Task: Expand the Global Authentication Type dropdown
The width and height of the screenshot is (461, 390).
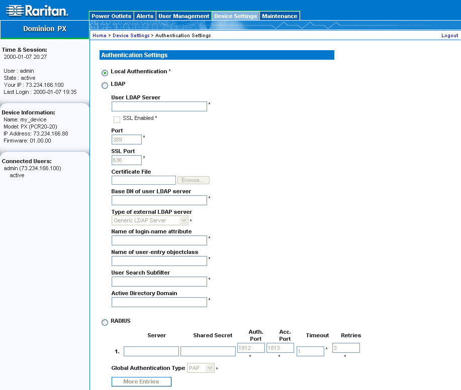Action: click(x=201, y=368)
